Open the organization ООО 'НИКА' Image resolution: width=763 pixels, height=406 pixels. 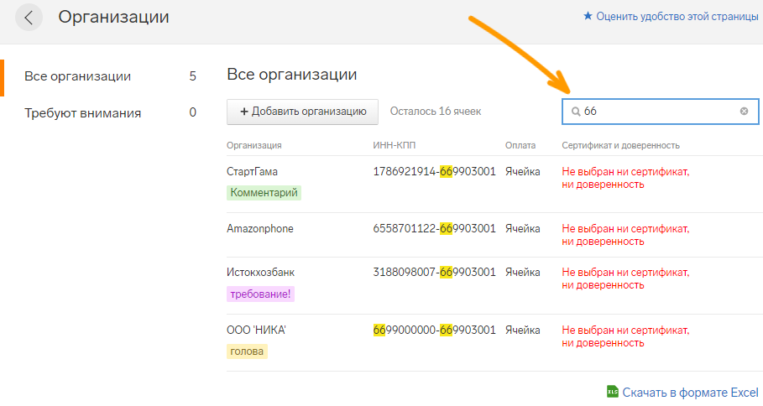(256, 331)
